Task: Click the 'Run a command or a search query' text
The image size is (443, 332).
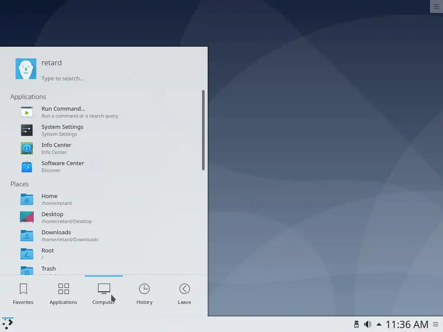Action: 80,116
